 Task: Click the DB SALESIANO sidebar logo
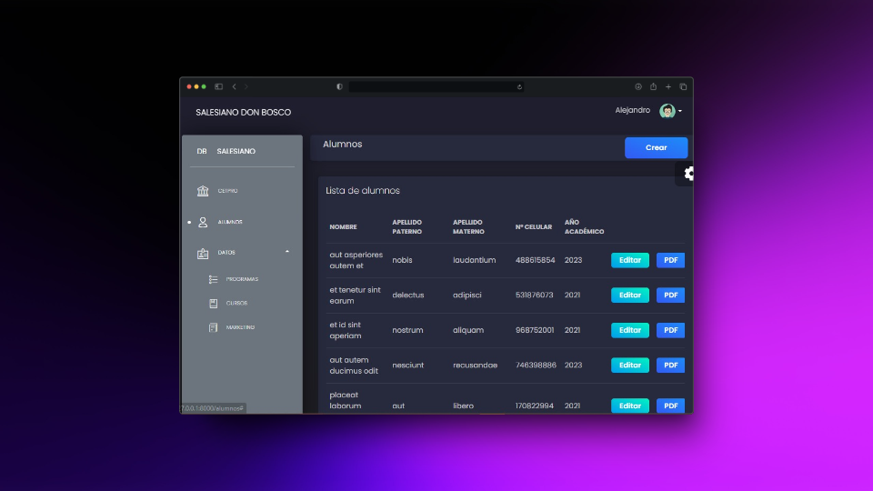[x=226, y=152]
